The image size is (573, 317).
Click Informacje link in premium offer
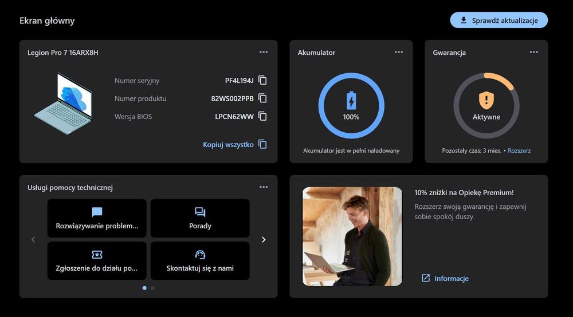coord(452,278)
